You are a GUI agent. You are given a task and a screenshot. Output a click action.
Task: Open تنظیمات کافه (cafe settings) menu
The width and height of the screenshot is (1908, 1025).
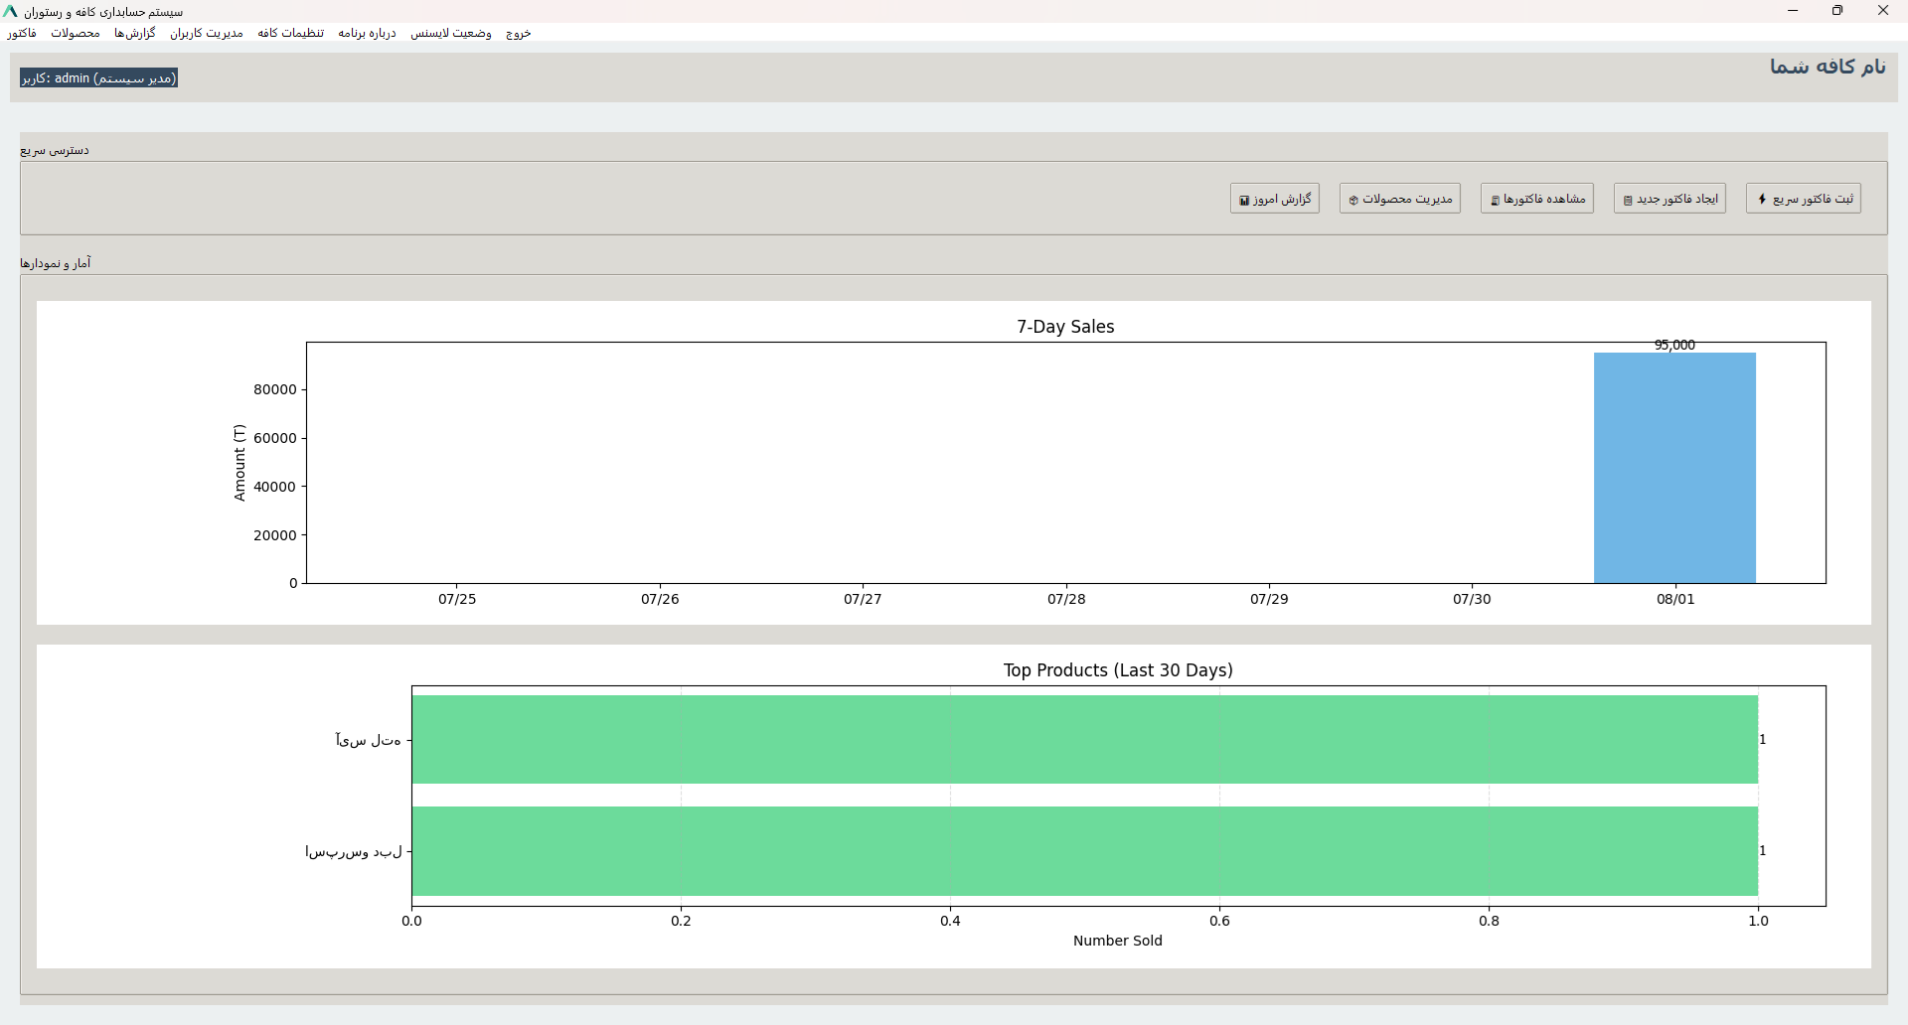coord(291,33)
